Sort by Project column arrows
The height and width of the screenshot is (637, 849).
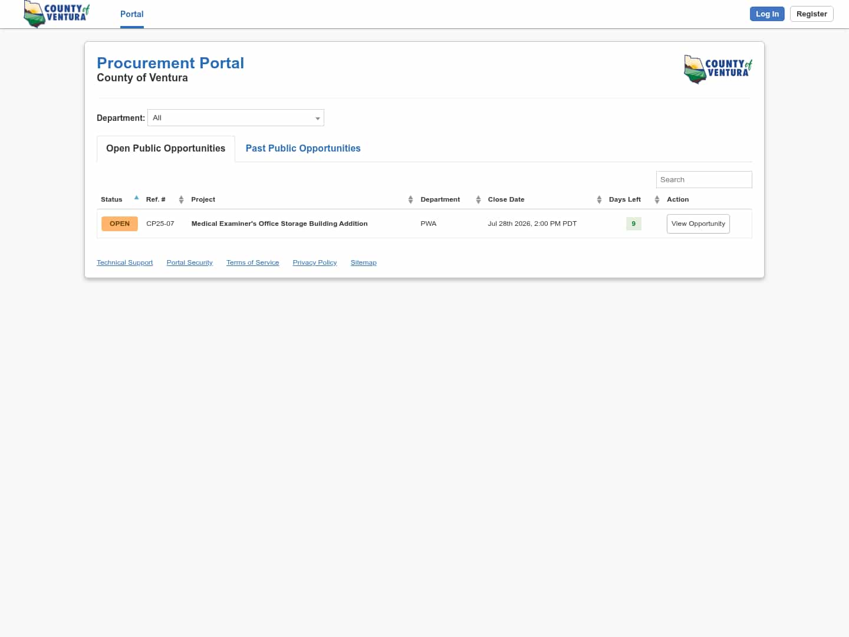coord(410,200)
